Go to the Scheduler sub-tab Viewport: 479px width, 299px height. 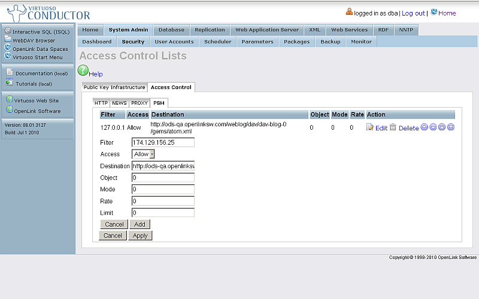pyautogui.click(x=218, y=42)
